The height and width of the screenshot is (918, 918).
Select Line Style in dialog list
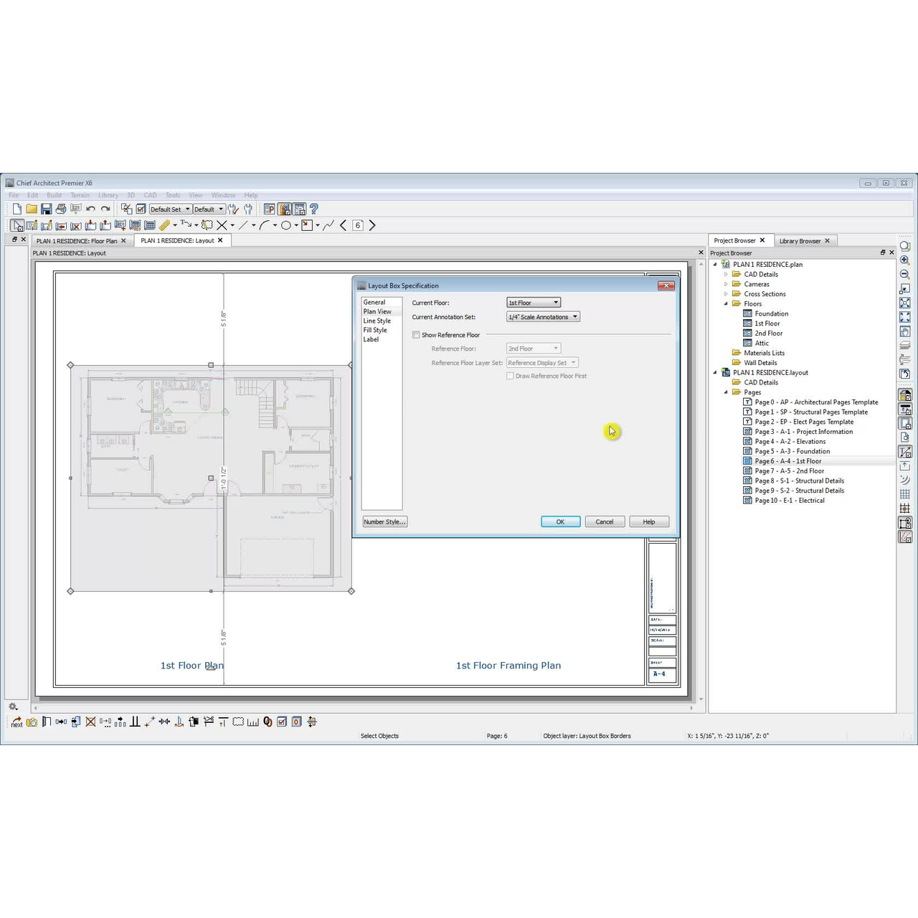(377, 321)
